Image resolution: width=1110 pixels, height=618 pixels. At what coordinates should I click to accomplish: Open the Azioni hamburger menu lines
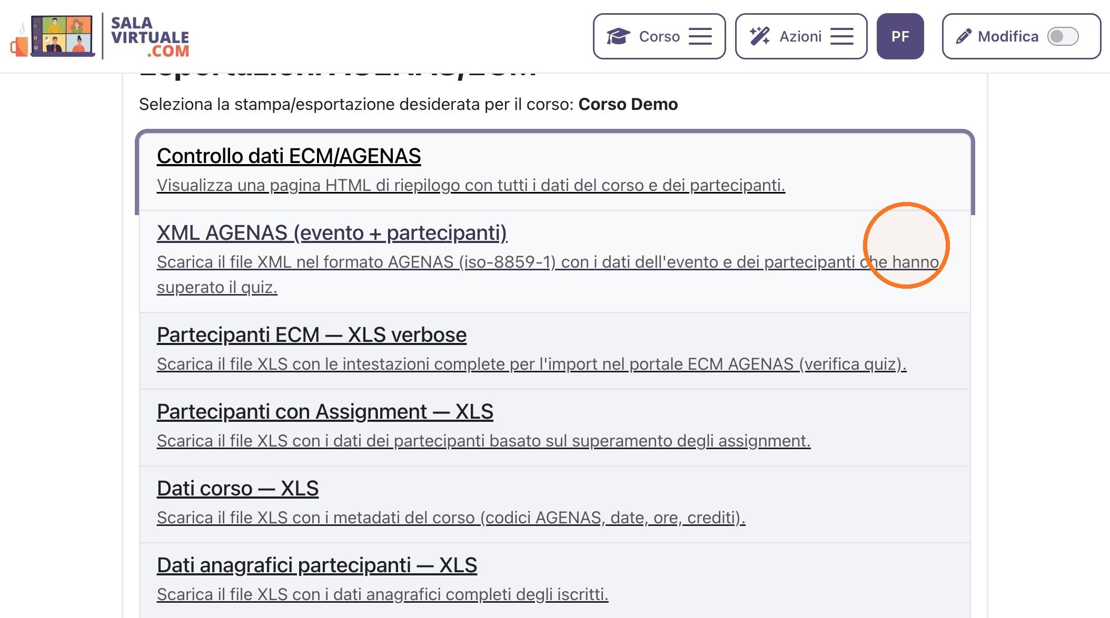click(x=842, y=36)
